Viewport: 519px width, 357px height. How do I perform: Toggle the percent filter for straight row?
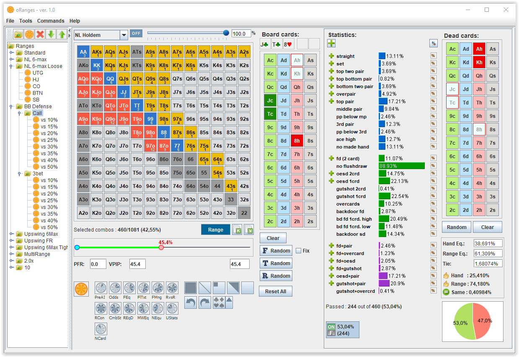(433, 56)
